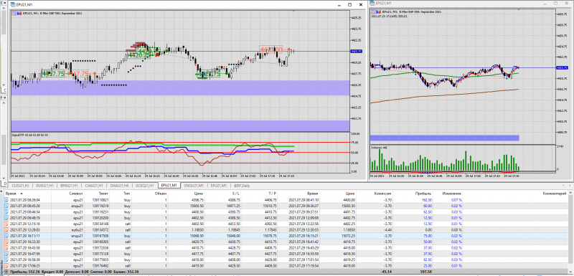The image size is (574, 276).
Task: Click the sell deal icon for ticket 139134148
Action: (x=7, y=224)
